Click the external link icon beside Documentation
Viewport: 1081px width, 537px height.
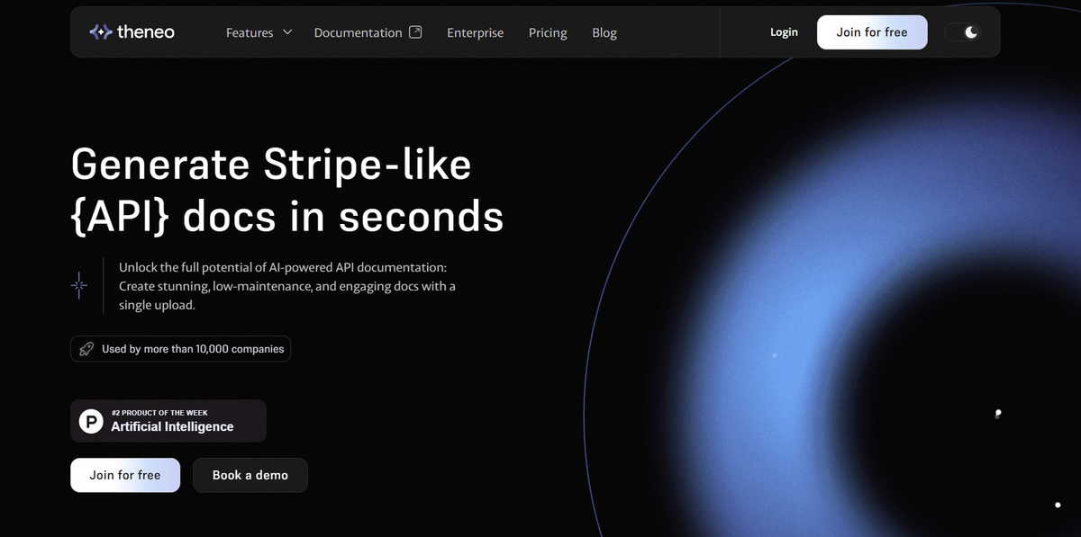click(415, 31)
